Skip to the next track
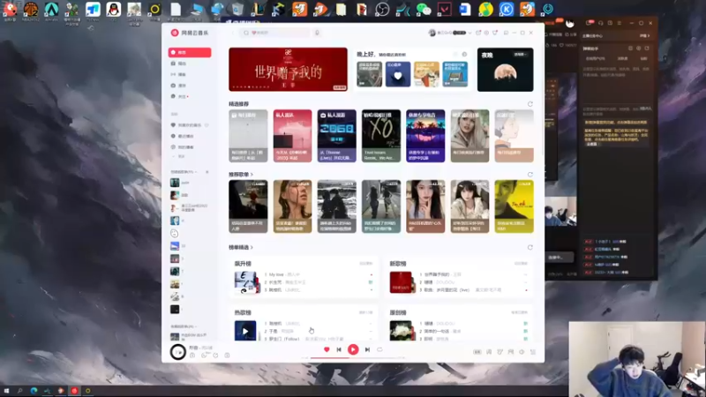 pos(367,349)
